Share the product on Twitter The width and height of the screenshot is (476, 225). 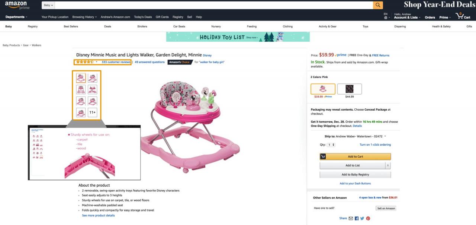point(362,218)
